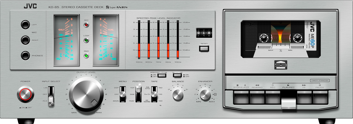Click the LIB label beside INPUT SELECT
The height and width of the screenshot is (124, 353).
pyautogui.click(x=45, y=88)
